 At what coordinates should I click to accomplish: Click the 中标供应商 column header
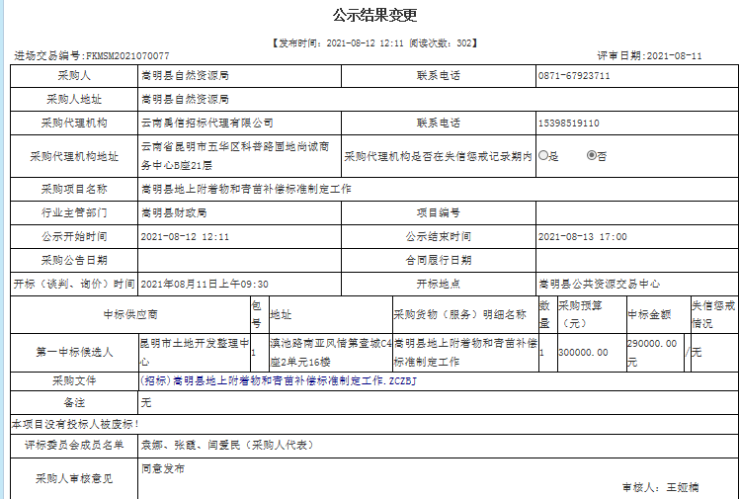point(130,315)
